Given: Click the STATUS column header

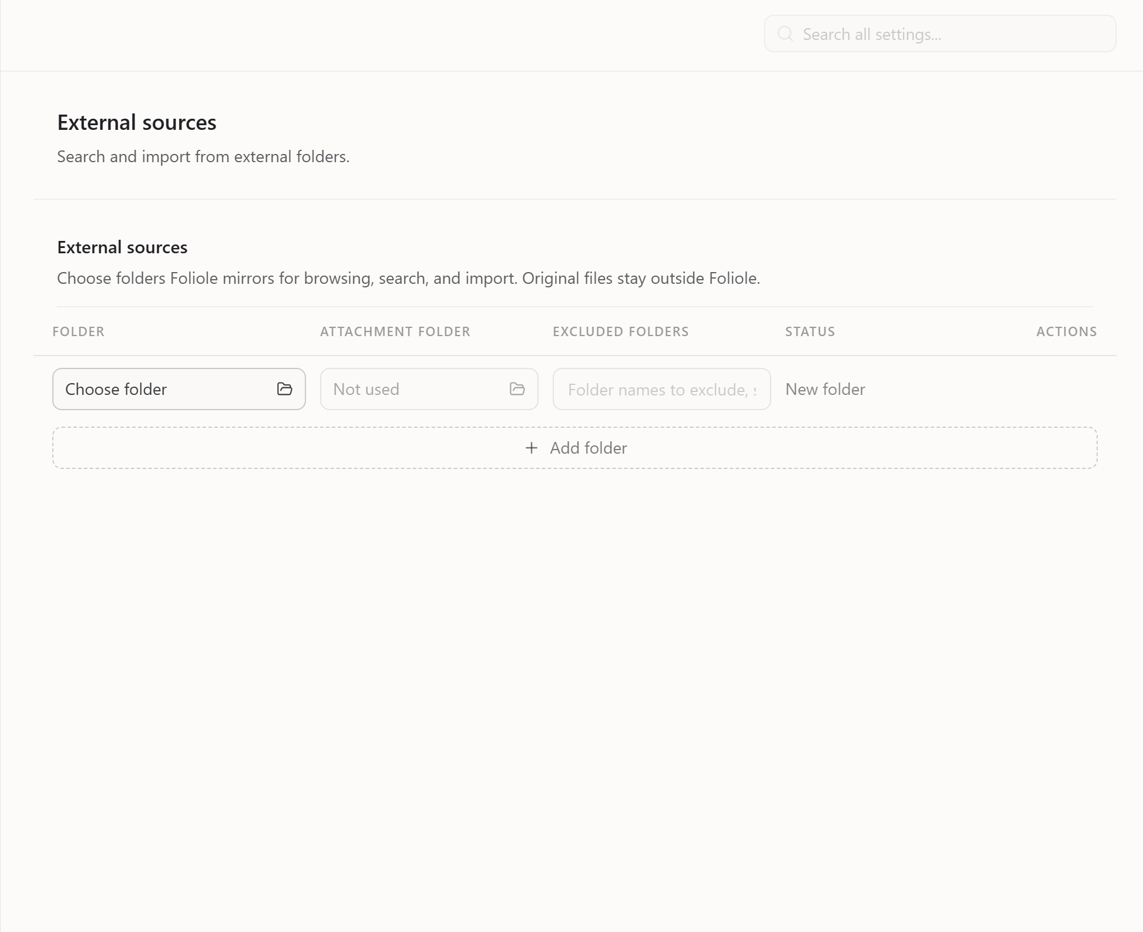Looking at the screenshot, I should point(810,331).
